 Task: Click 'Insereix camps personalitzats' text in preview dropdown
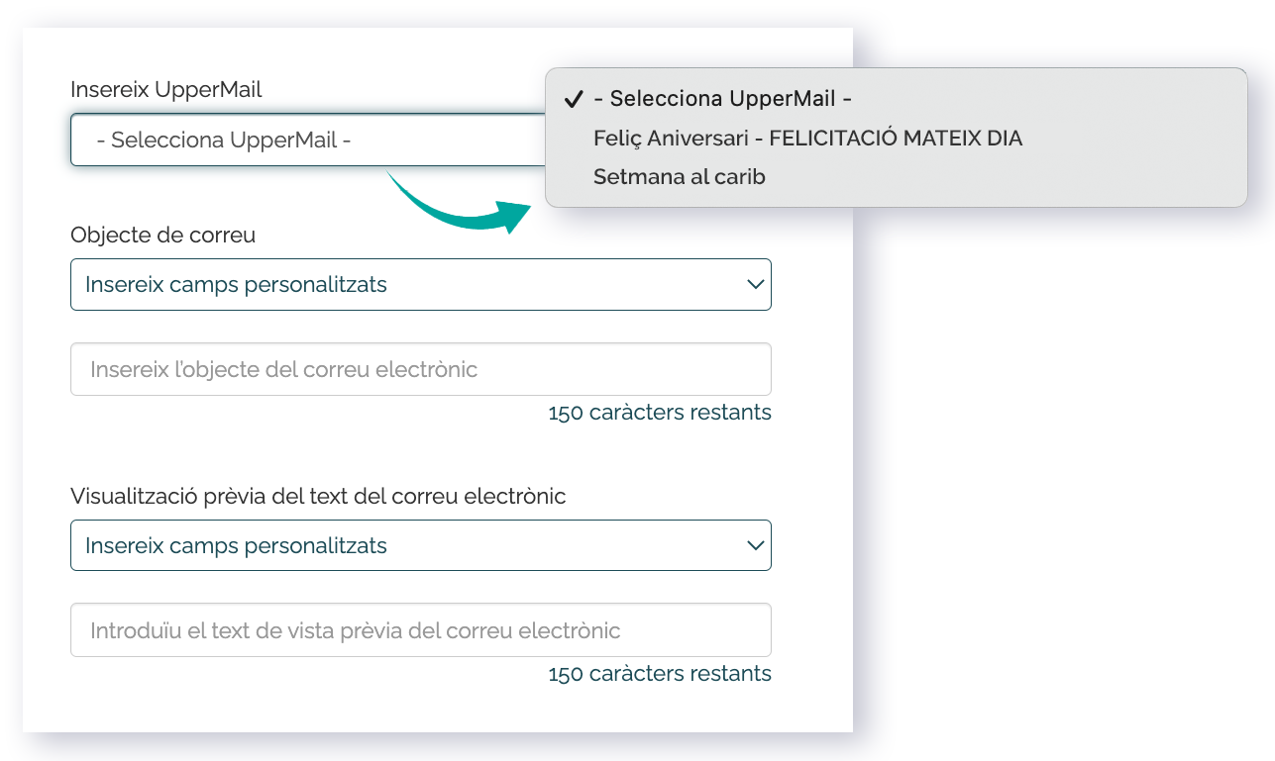pos(236,546)
